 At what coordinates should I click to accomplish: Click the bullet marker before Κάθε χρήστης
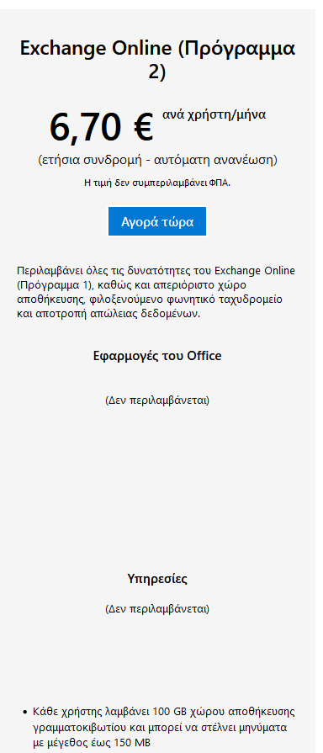point(25,712)
